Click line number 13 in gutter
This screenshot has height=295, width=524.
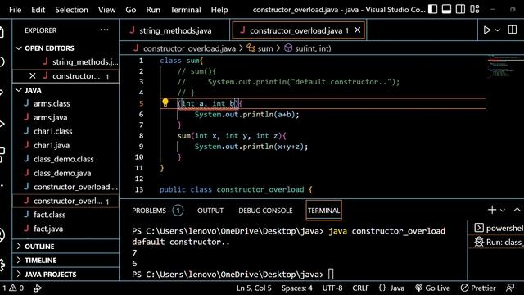point(139,189)
